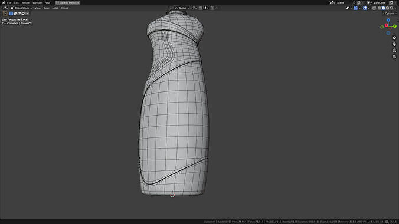The width and height of the screenshot is (399, 224).
Task: Choose the extend selection mode icon
Action: (15, 14)
